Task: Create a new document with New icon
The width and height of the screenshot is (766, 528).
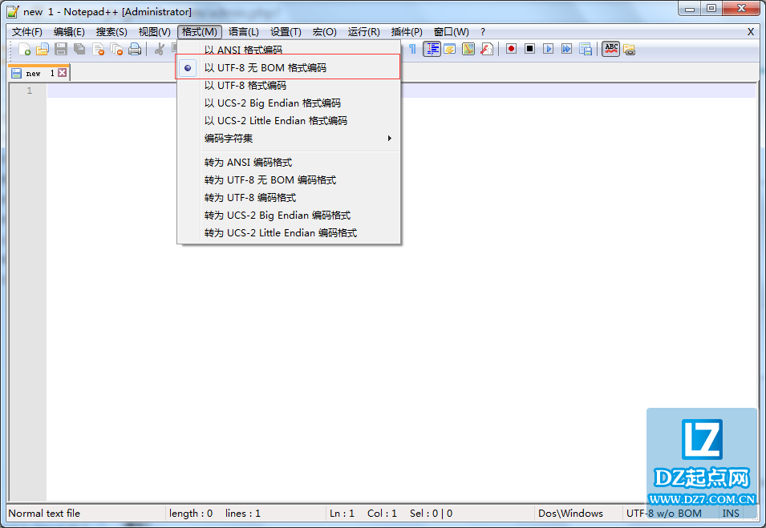Action: click(24, 50)
